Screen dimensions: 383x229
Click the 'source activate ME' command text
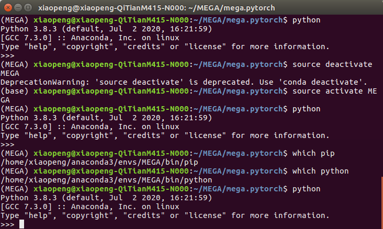coord(335,91)
